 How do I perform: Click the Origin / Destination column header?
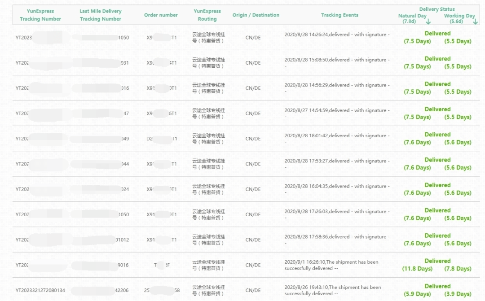click(x=256, y=15)
